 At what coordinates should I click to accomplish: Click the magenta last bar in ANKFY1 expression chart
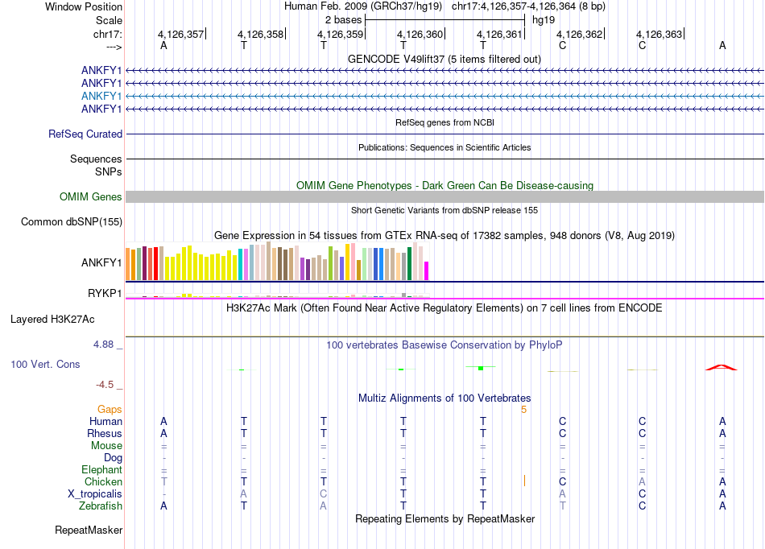pyautogui.click(x=426, y=270)
